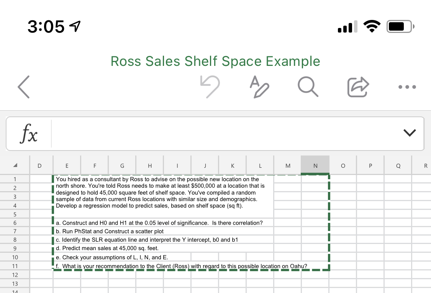Screen dimensions: 431x293
Task: Open the More options ellipsis menu
Action: [x=407, y=87]
